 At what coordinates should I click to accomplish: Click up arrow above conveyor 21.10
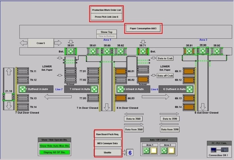[9, 71]
